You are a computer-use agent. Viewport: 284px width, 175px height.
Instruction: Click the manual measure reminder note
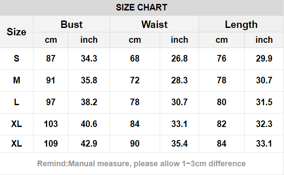pyautogui.click(x=142, y=164)
